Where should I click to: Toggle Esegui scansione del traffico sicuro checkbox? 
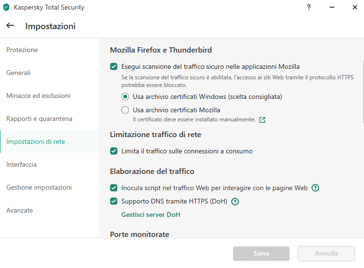coord(114,67)
